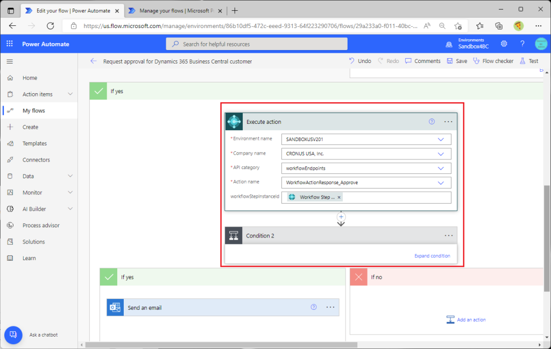The width and height of the screenshot is (551, 349).
Task: Add page to browser favorites star
Action: coord(458,26)
